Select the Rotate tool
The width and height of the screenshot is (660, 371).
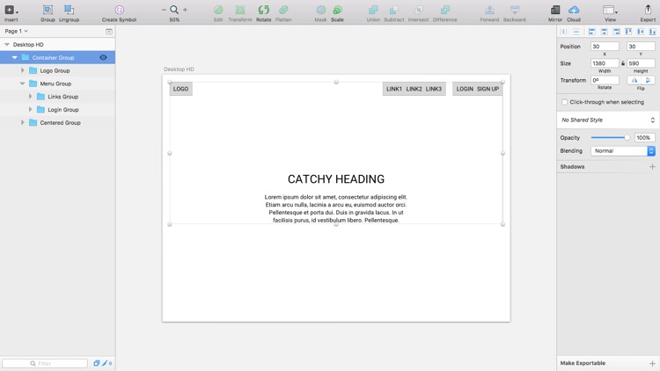263,10
